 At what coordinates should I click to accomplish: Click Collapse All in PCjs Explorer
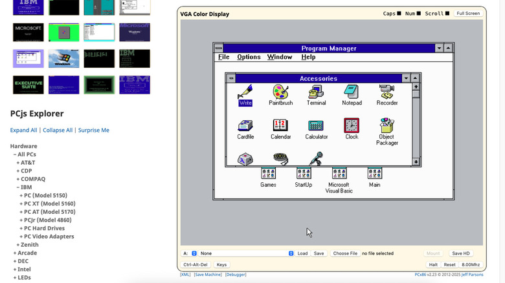[58, 130]
